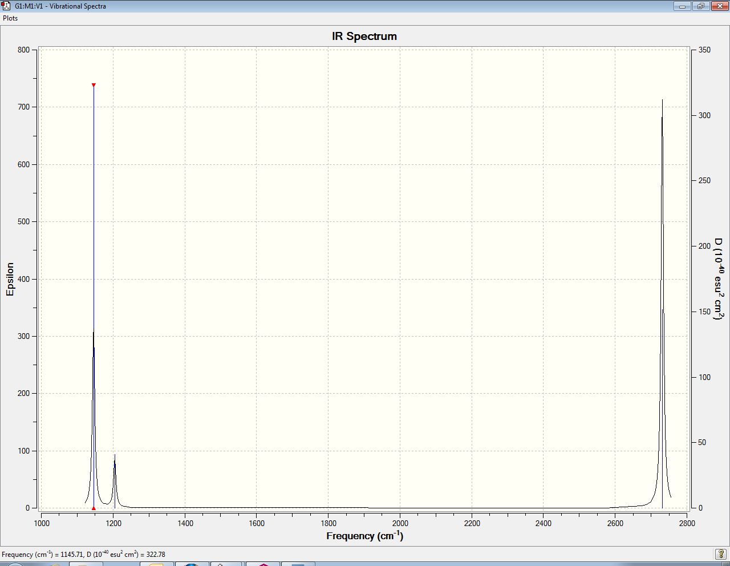The width and height of the screenshot is (730, 566).
Task: Click the help question mark icon
Action: coord(721,554)
